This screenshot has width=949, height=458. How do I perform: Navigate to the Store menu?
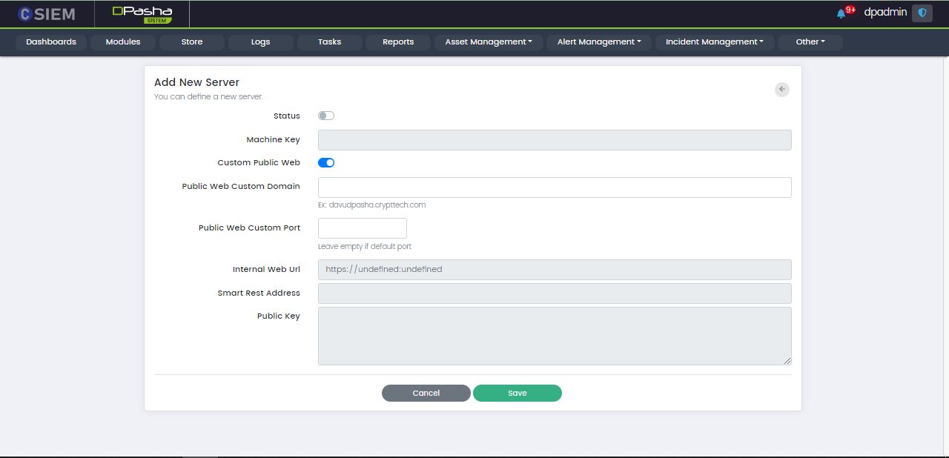click(x=192, y=42)
